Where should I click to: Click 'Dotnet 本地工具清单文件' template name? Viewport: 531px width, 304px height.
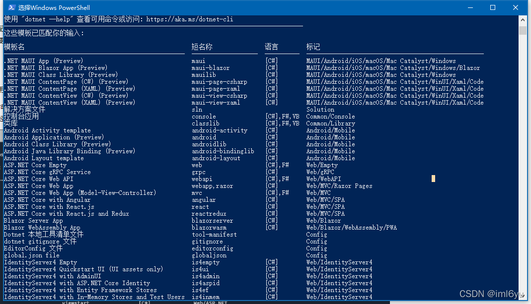(x=43, y=235)
